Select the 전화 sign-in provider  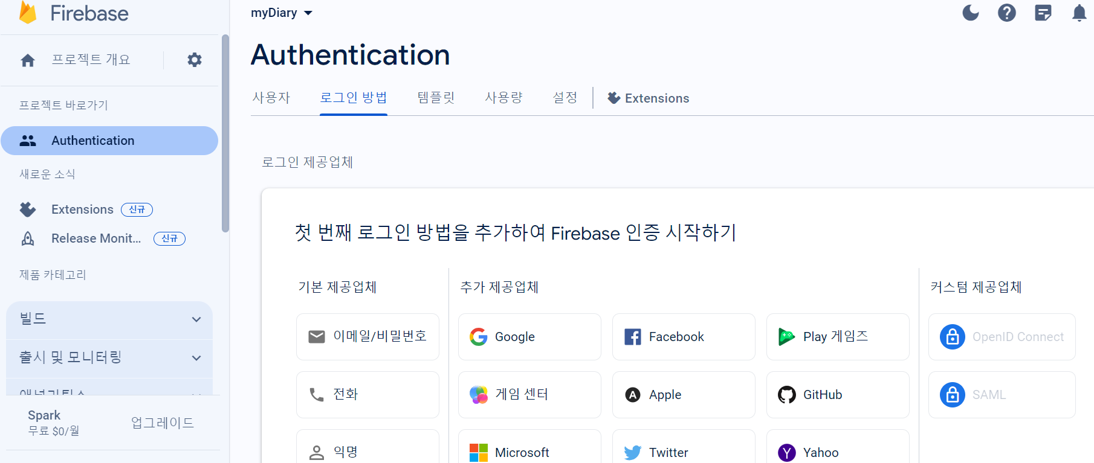[x=367, y=395]
